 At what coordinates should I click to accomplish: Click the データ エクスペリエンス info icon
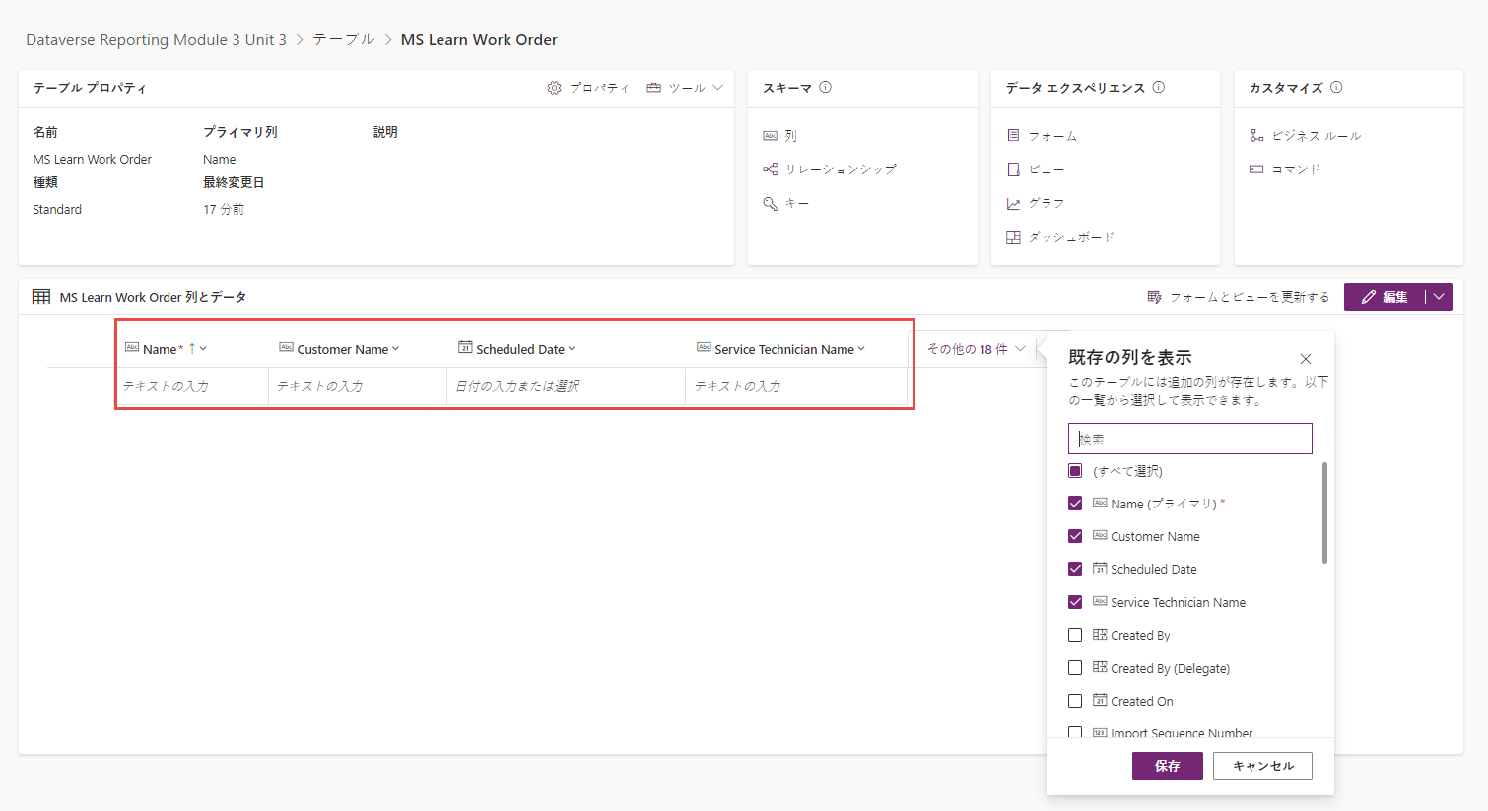1159,87
